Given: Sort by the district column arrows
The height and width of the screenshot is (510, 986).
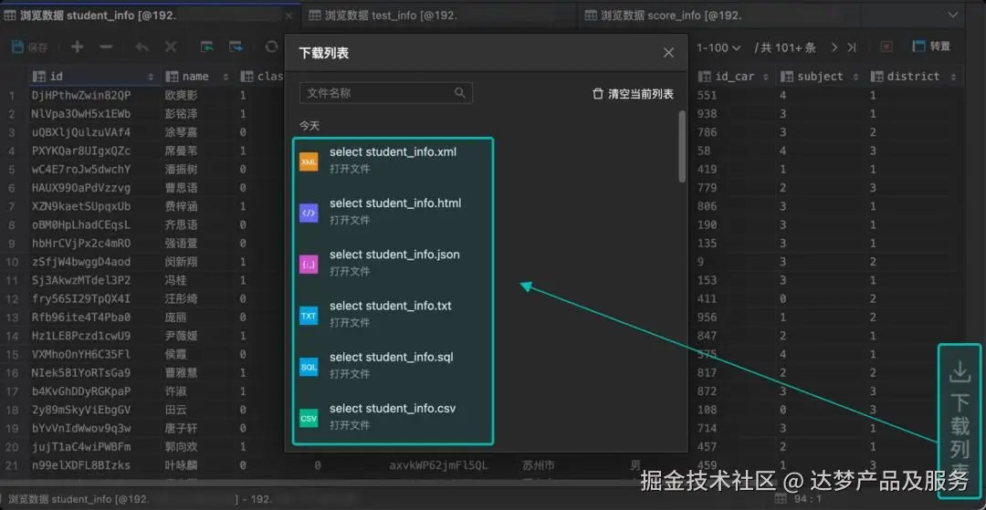Looking at the screenshot, I should tap(953, 77).
